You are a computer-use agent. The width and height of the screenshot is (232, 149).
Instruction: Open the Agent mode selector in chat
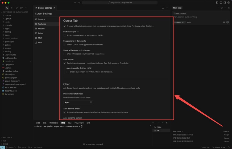tap(180, 22)
